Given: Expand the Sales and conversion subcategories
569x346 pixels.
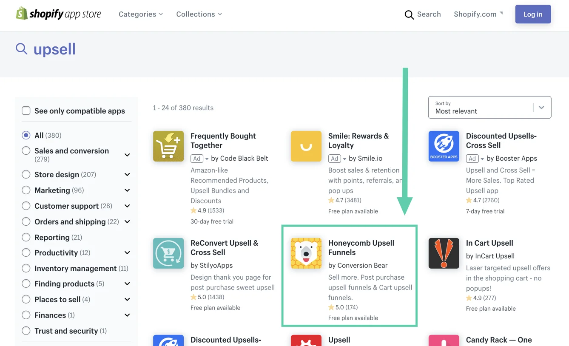Looking at the screenshot, I should coord(127,155).
